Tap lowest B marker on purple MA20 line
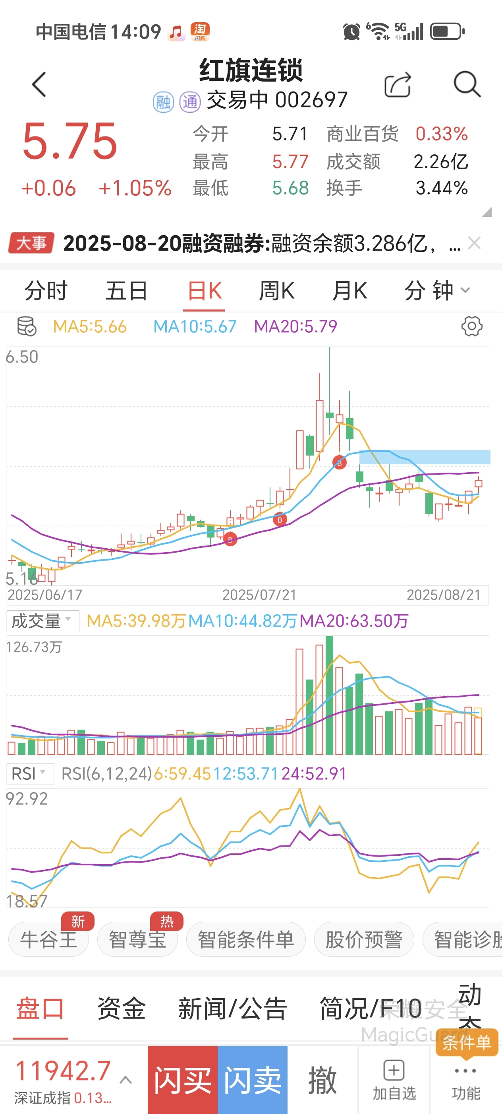Image resolution: width=502 pixels, height=1114 pixels. tap(230, 539)
